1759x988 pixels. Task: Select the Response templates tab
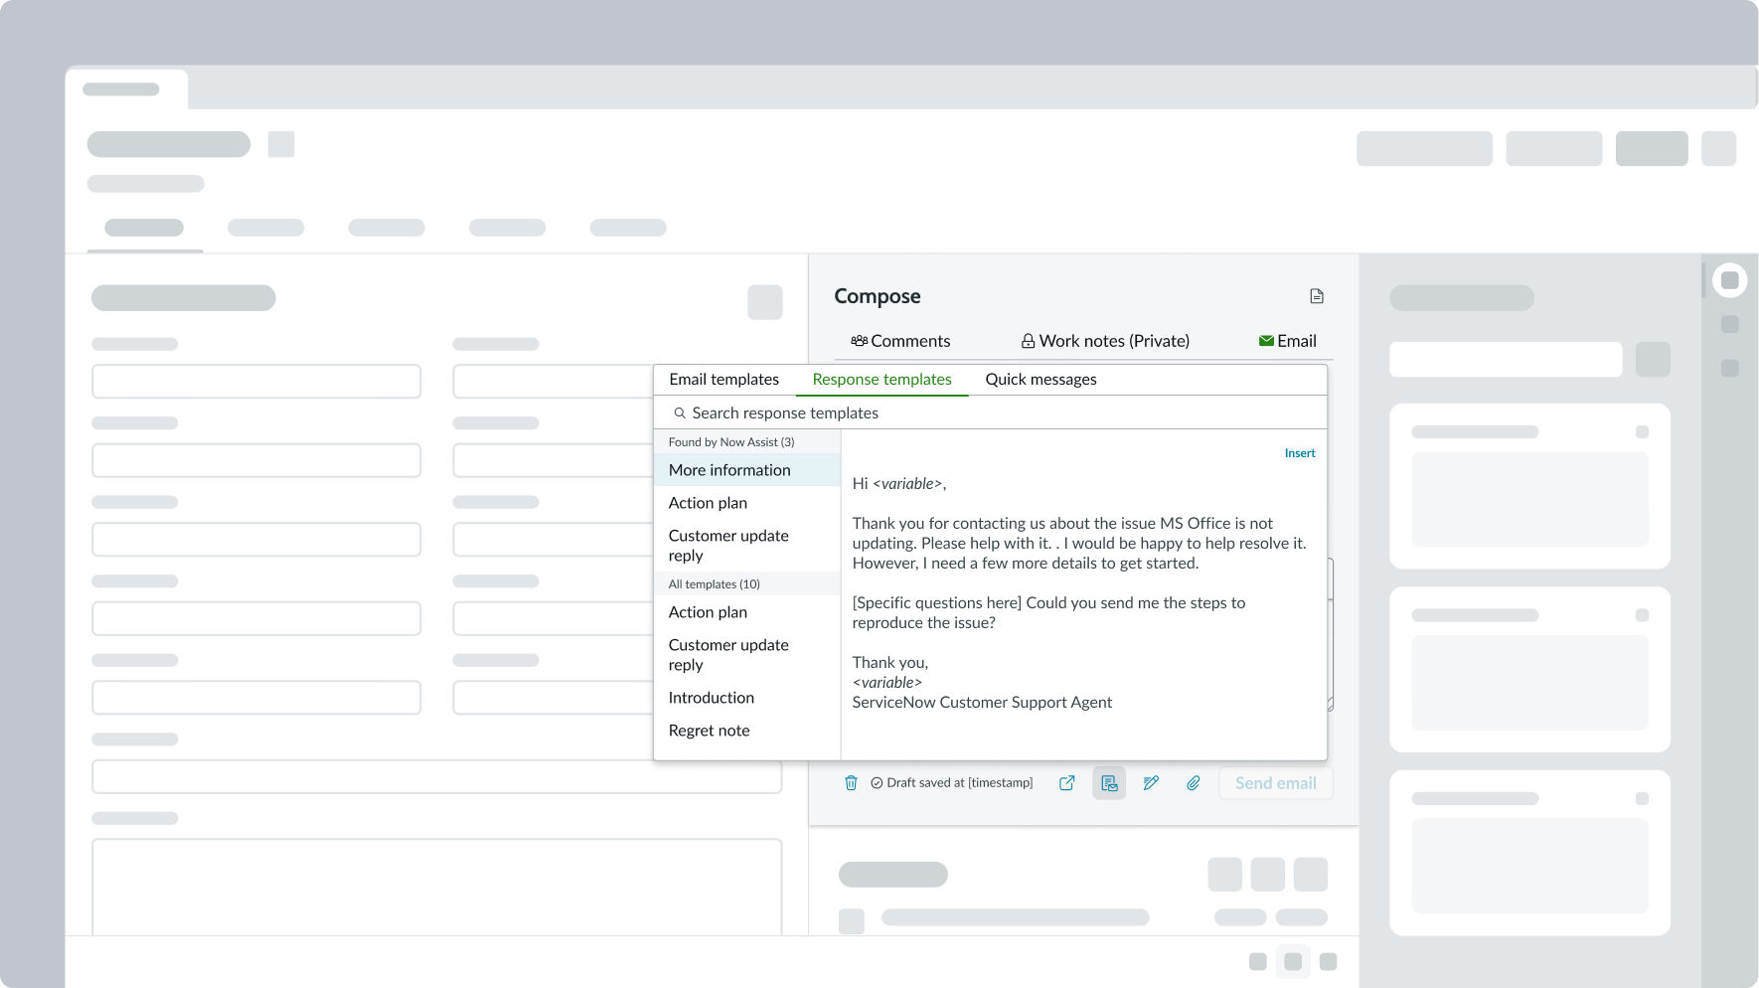coord(881,379)
